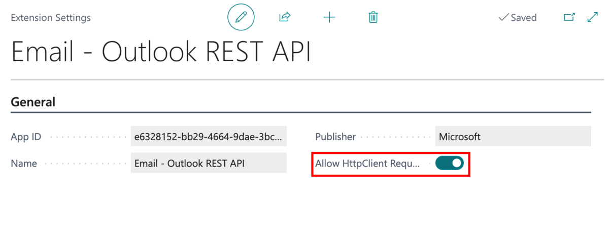
Task: Click the share icon in toolbar
Action: click(285, 18)
